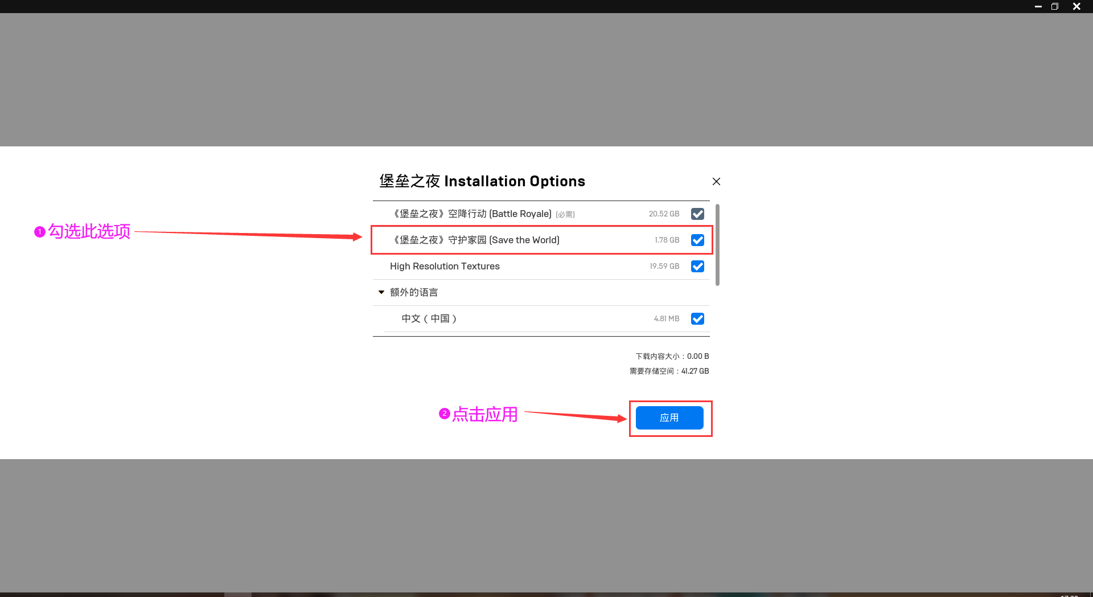Uncheck the Save the World checkbox

(x=697, y=240)
